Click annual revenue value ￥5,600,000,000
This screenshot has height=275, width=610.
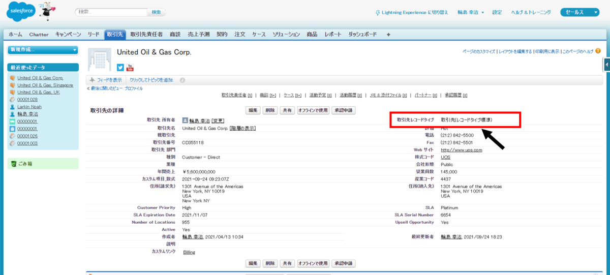click(199, 172)
